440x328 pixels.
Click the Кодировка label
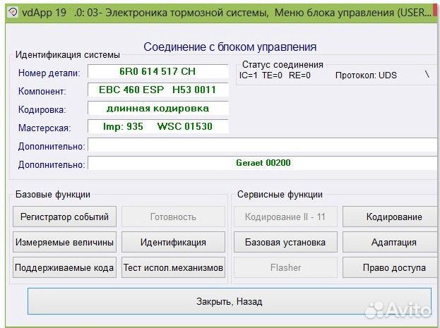point(42,109)
